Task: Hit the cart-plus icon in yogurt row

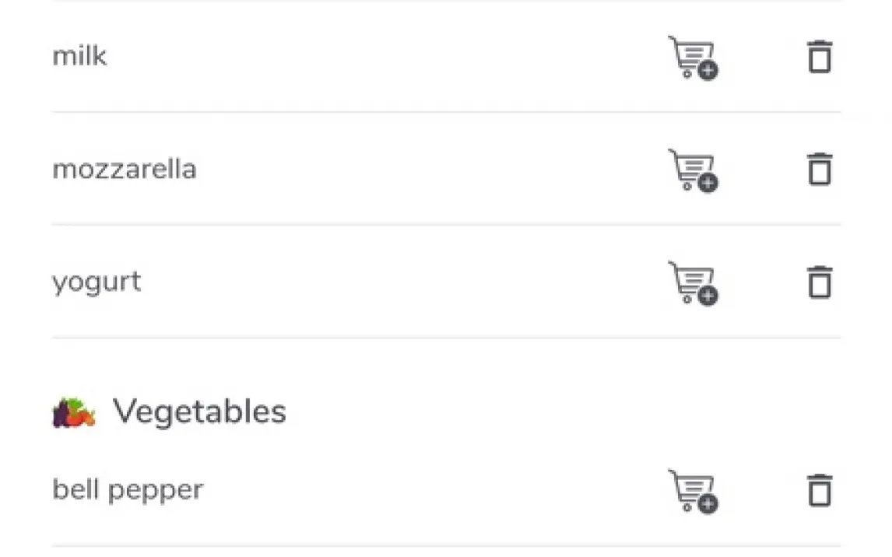Action: coord(693,282)
